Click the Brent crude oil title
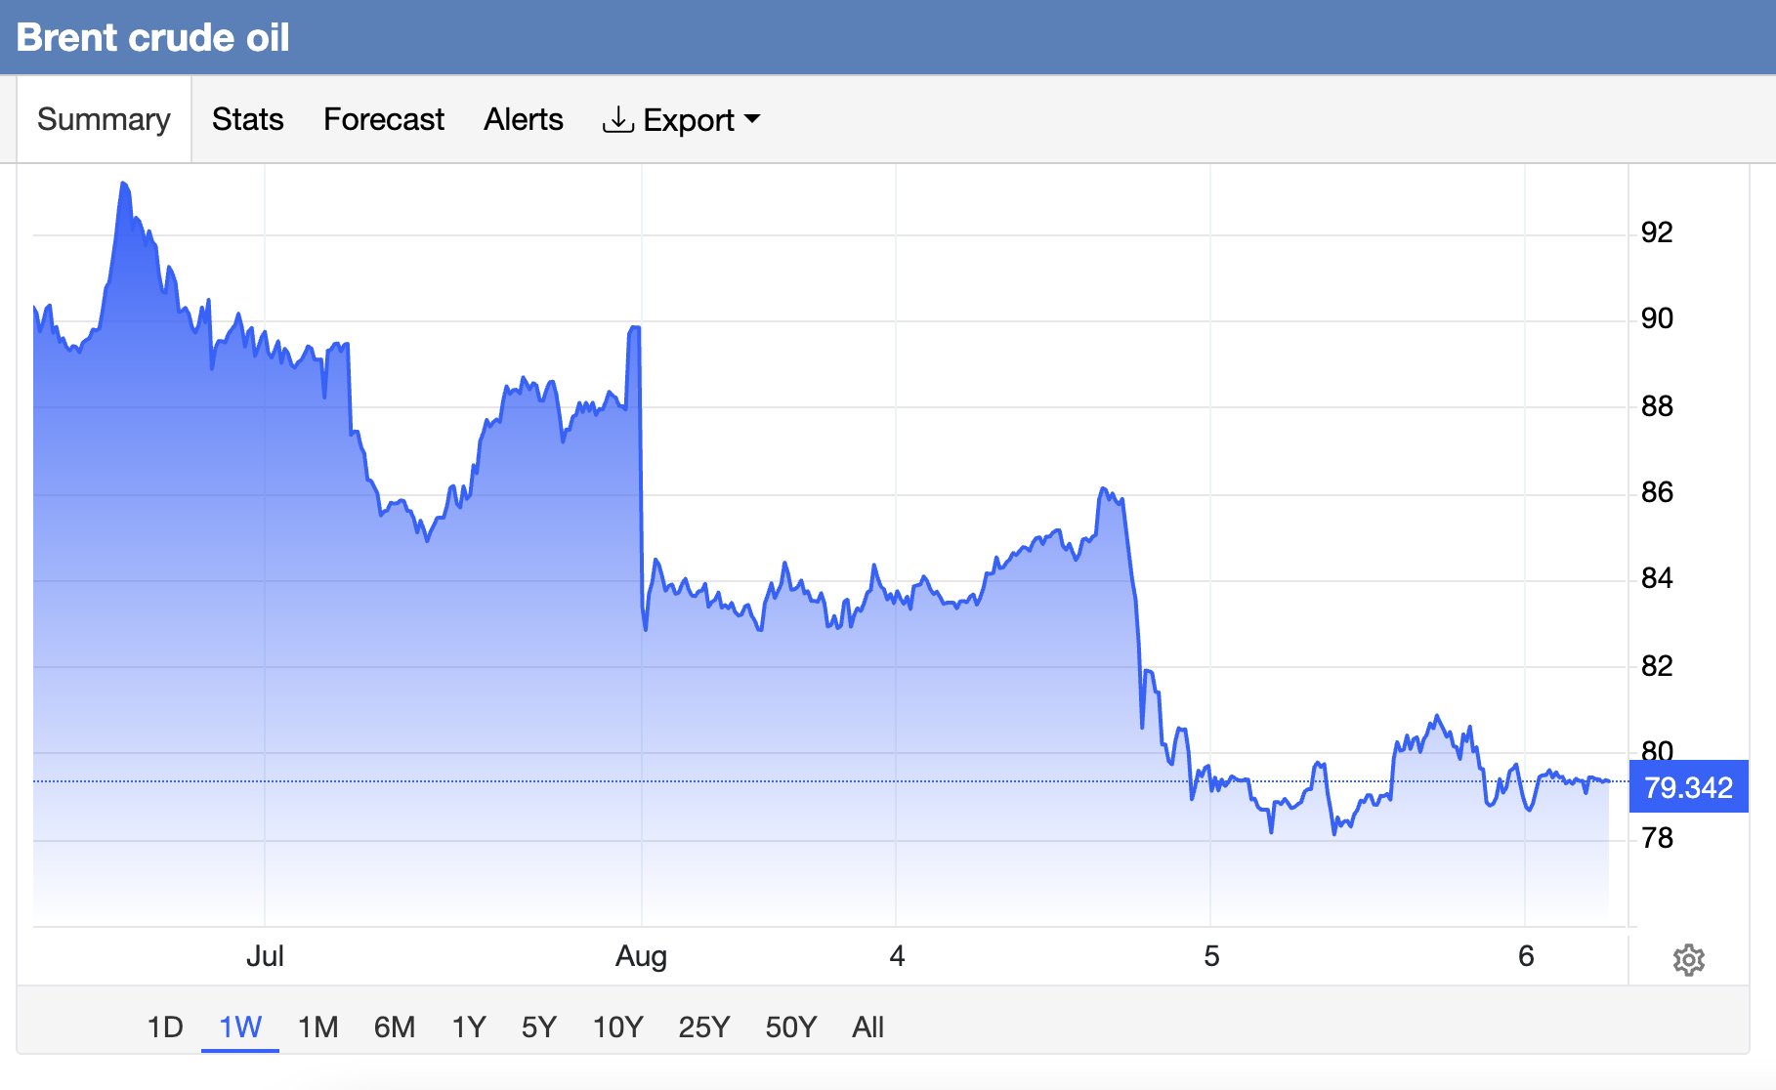 pyautogui.click(x=153, y=37)
